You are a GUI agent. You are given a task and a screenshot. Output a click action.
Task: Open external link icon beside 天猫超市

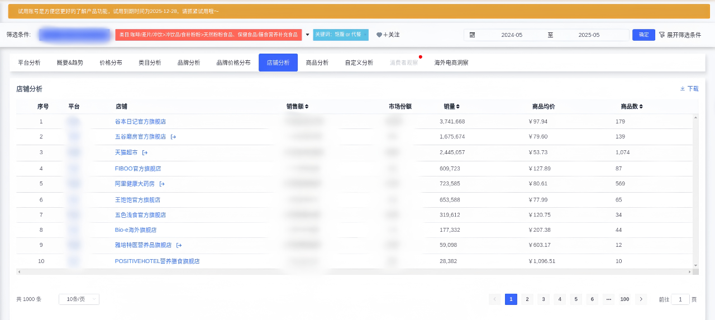click(x=145, y=152)
